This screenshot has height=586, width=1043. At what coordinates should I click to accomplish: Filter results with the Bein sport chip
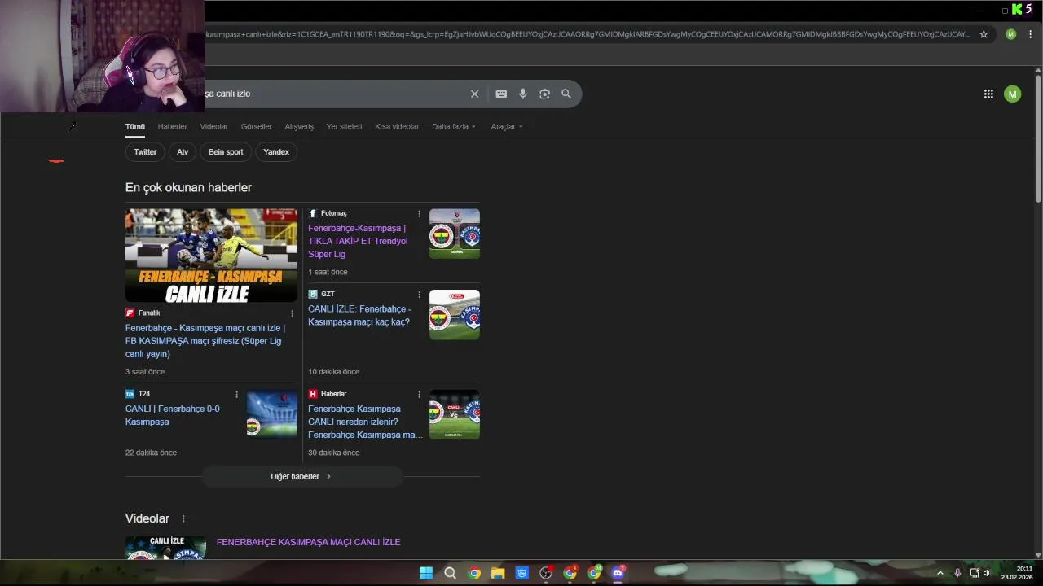226,152
